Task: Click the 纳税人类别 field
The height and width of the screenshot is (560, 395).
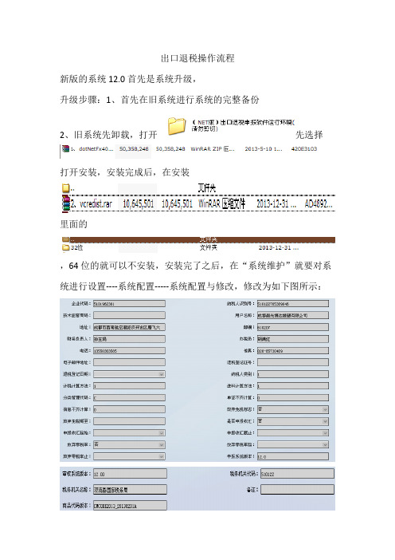Action: (293, 374)
